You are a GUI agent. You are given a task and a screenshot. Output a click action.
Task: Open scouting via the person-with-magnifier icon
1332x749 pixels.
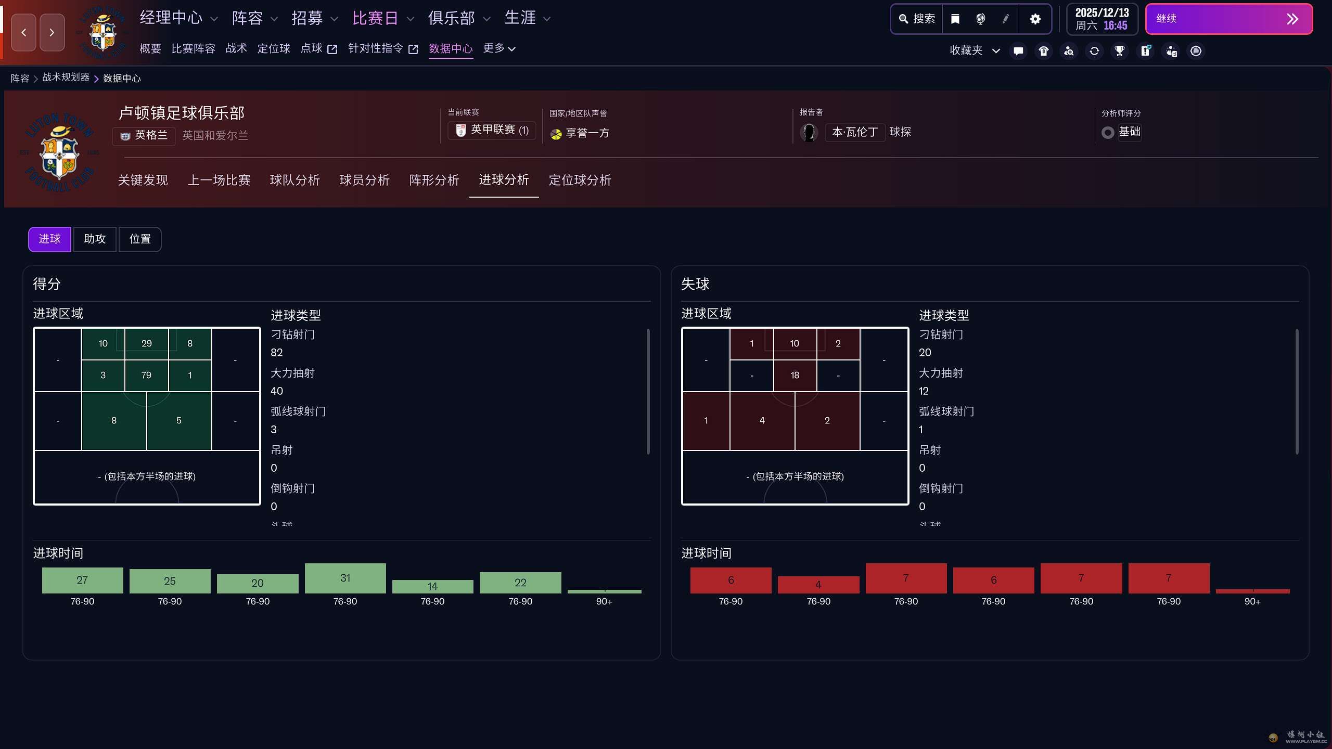pyautogui.click(x=1069, y=50)
